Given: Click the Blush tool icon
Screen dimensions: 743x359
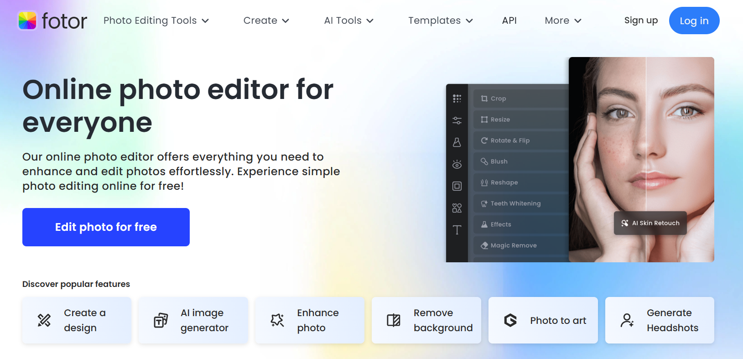Looking at the screenshot, I should point(484,161).
